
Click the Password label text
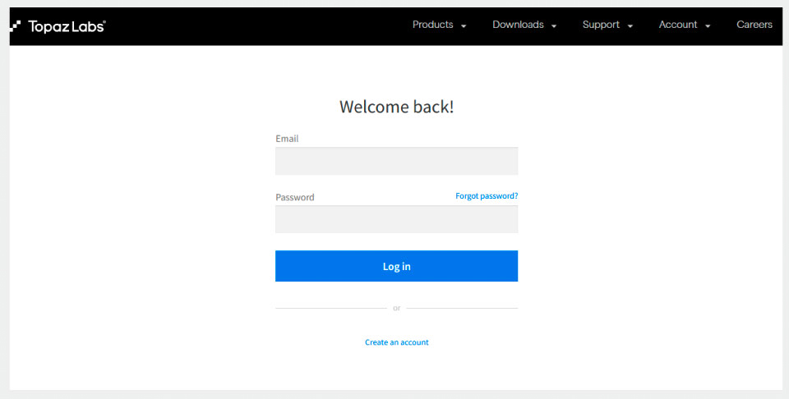tap(294, 197)
